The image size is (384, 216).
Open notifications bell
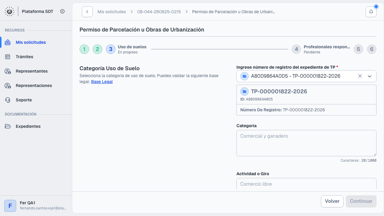point(371,12)
